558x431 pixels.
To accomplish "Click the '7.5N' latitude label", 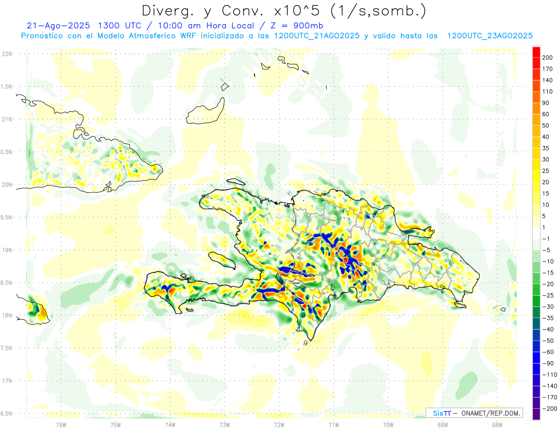I will [7, 348].
